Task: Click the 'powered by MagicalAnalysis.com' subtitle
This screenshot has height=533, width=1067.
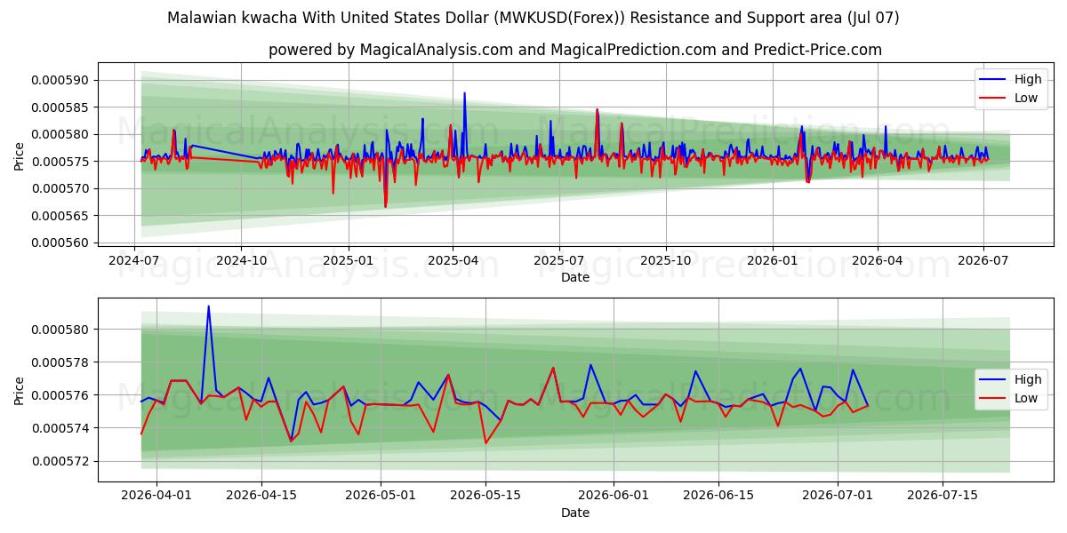Action: (x=575, y=50)
